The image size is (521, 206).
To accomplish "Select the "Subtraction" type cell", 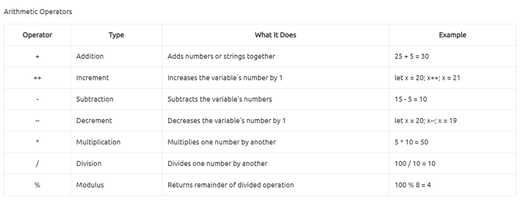I will click(95, 99).
